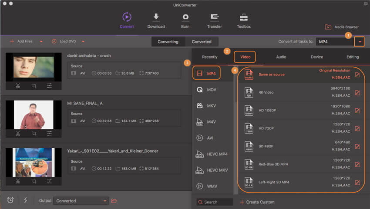Open effects settings for david archuleta video

(49, 86)
